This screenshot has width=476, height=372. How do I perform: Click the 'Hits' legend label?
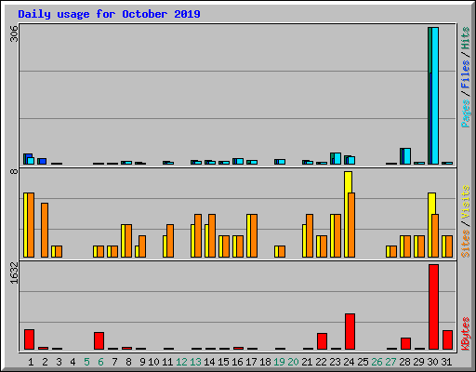[466, 38]
